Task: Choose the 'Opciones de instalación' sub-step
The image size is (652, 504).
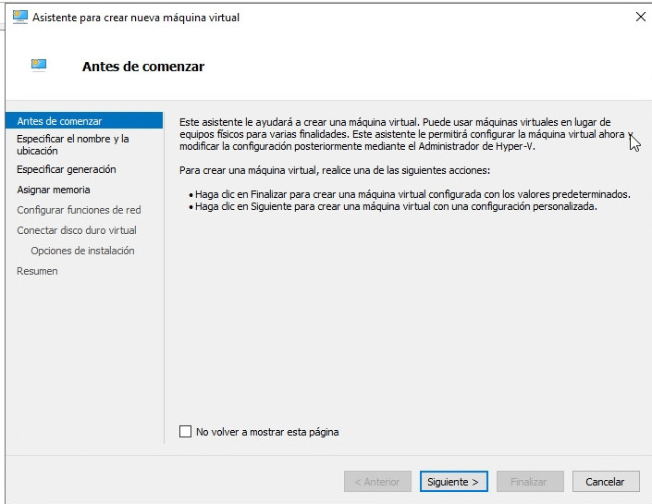Action: (x=82, y=251)
